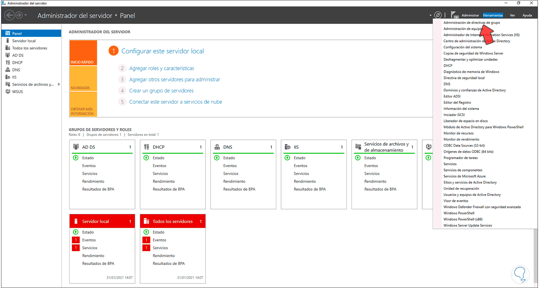Image resolution: width=539 pixels, height=288 pixels.
Task: Click the WSUS sidebar icon
Action: tap(8, 91)
